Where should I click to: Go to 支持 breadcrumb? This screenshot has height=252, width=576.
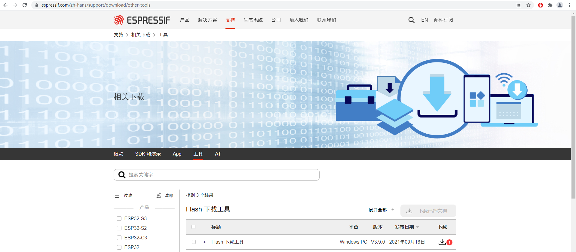click(x=118, y=35)
